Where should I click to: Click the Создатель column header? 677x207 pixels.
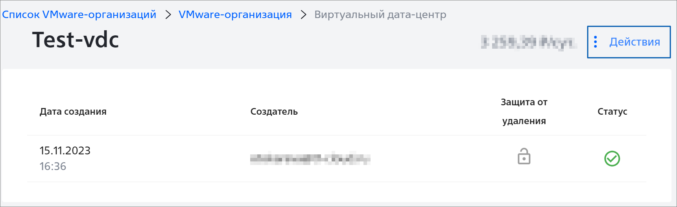point(274,112)
